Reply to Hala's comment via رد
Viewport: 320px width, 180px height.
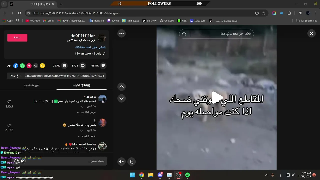coord(82,107)
